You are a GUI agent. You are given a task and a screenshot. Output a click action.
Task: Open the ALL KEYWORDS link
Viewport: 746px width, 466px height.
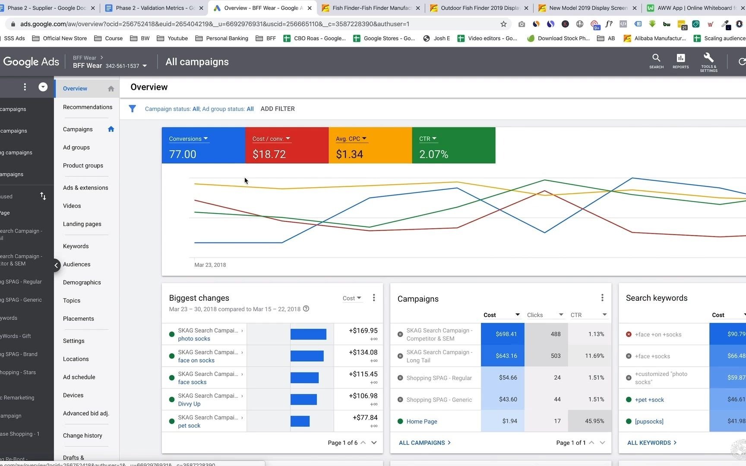pos(652,443)
